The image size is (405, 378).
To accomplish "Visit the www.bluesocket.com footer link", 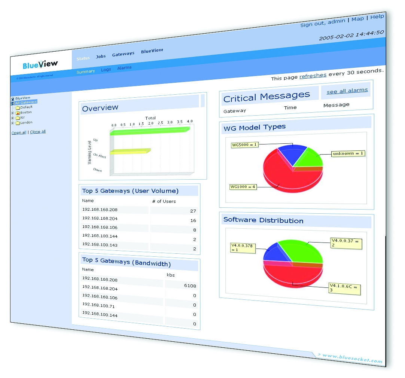I will [352, 358].
